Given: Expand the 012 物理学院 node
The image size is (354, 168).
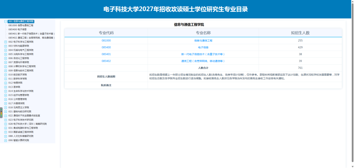Looking at the screenshot, I should tap(6, 83).
